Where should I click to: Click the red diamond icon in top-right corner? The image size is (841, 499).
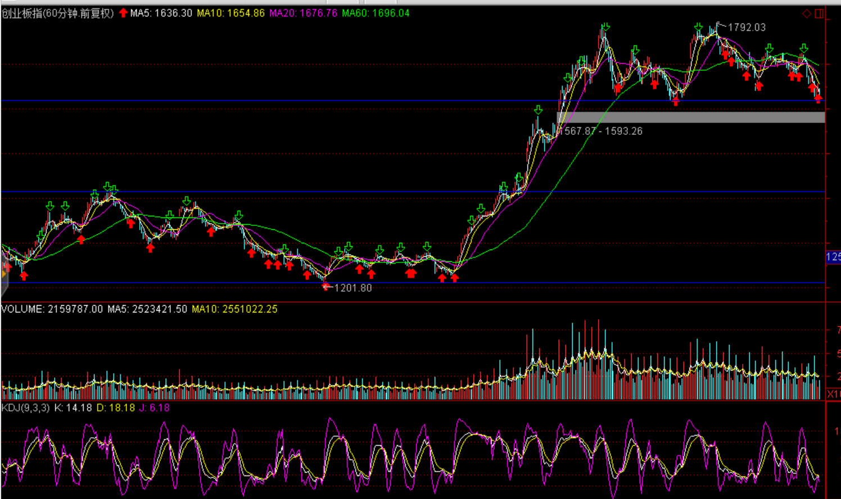(807, 13)
